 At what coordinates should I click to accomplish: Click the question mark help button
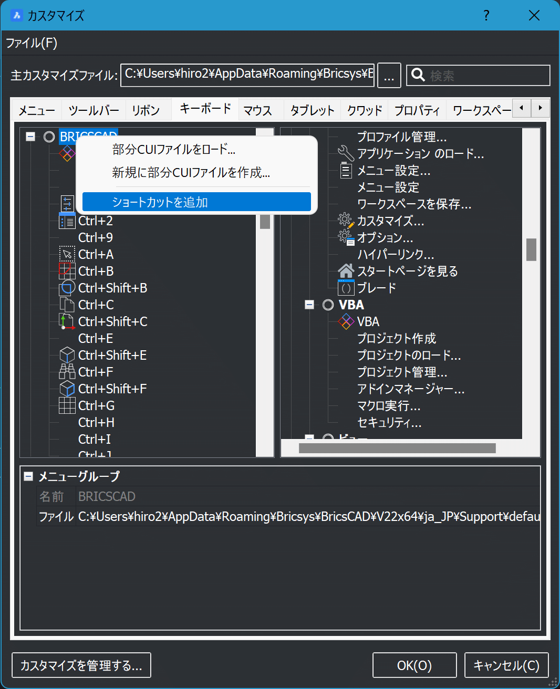coord(486,15)
